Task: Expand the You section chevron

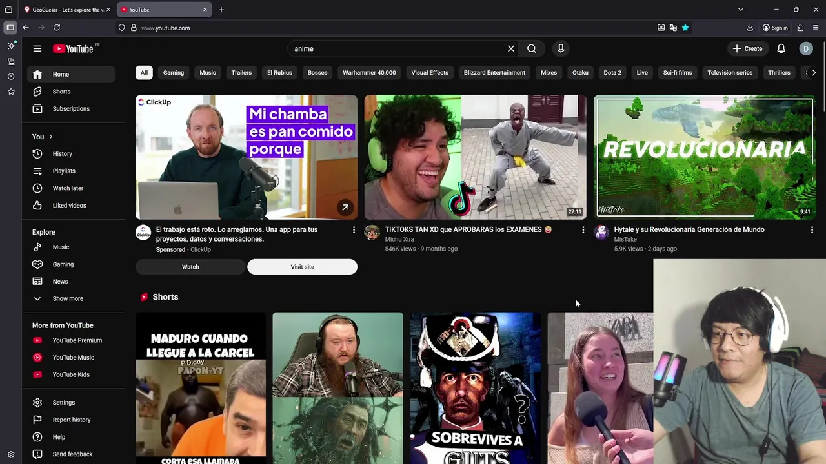Action: (50, 137)
